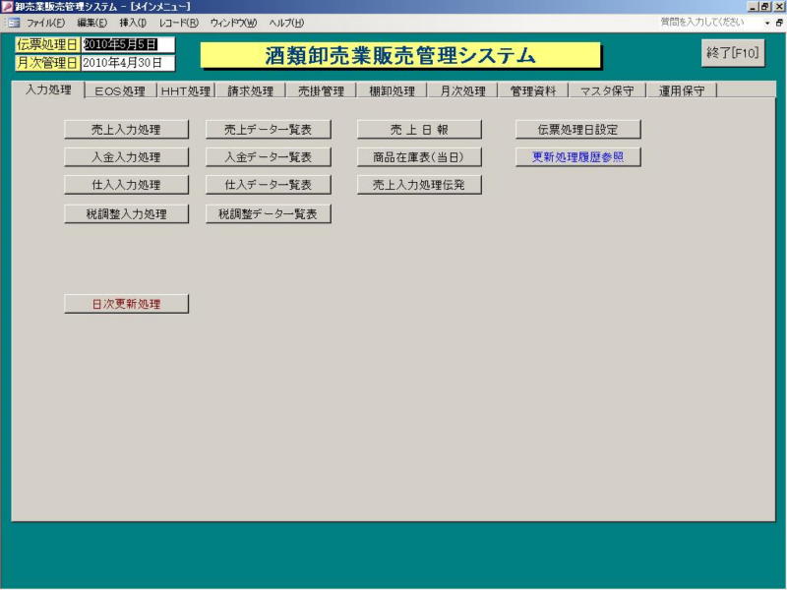Screen dimensions: 787x590
Task: Click 伝票処理日設定 button
Action: coord(577,129)
